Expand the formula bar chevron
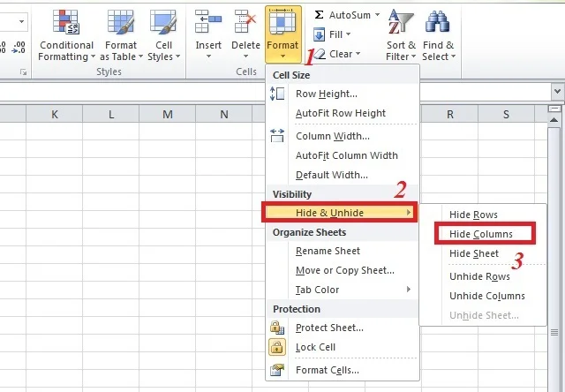The width and height of the screenshot is (565, 392). (557, 92)
